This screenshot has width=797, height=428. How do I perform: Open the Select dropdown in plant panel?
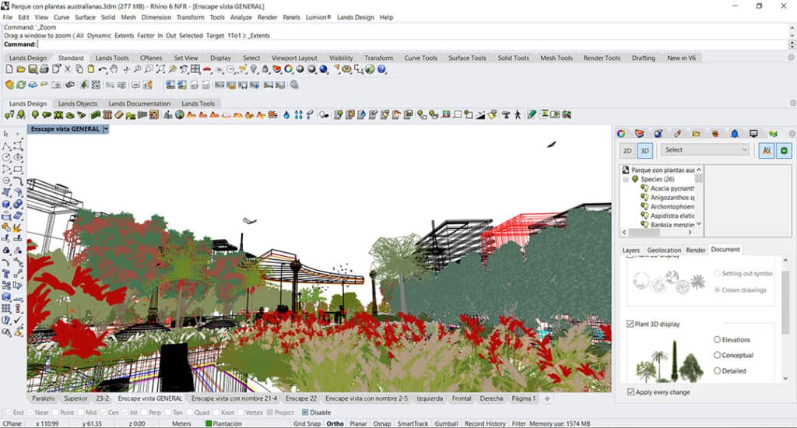[704, 150]
